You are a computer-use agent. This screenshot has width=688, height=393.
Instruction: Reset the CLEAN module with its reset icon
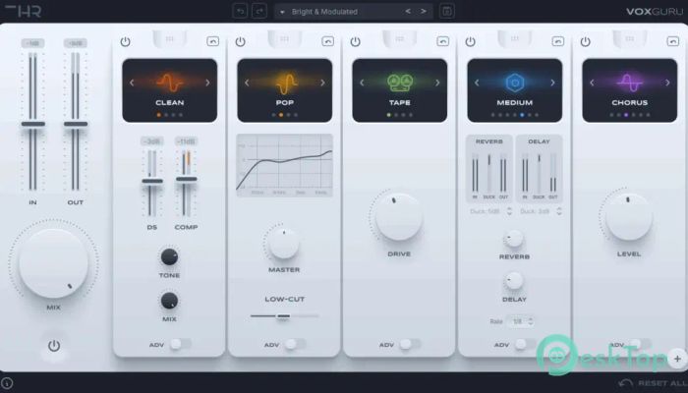point(213,41)
